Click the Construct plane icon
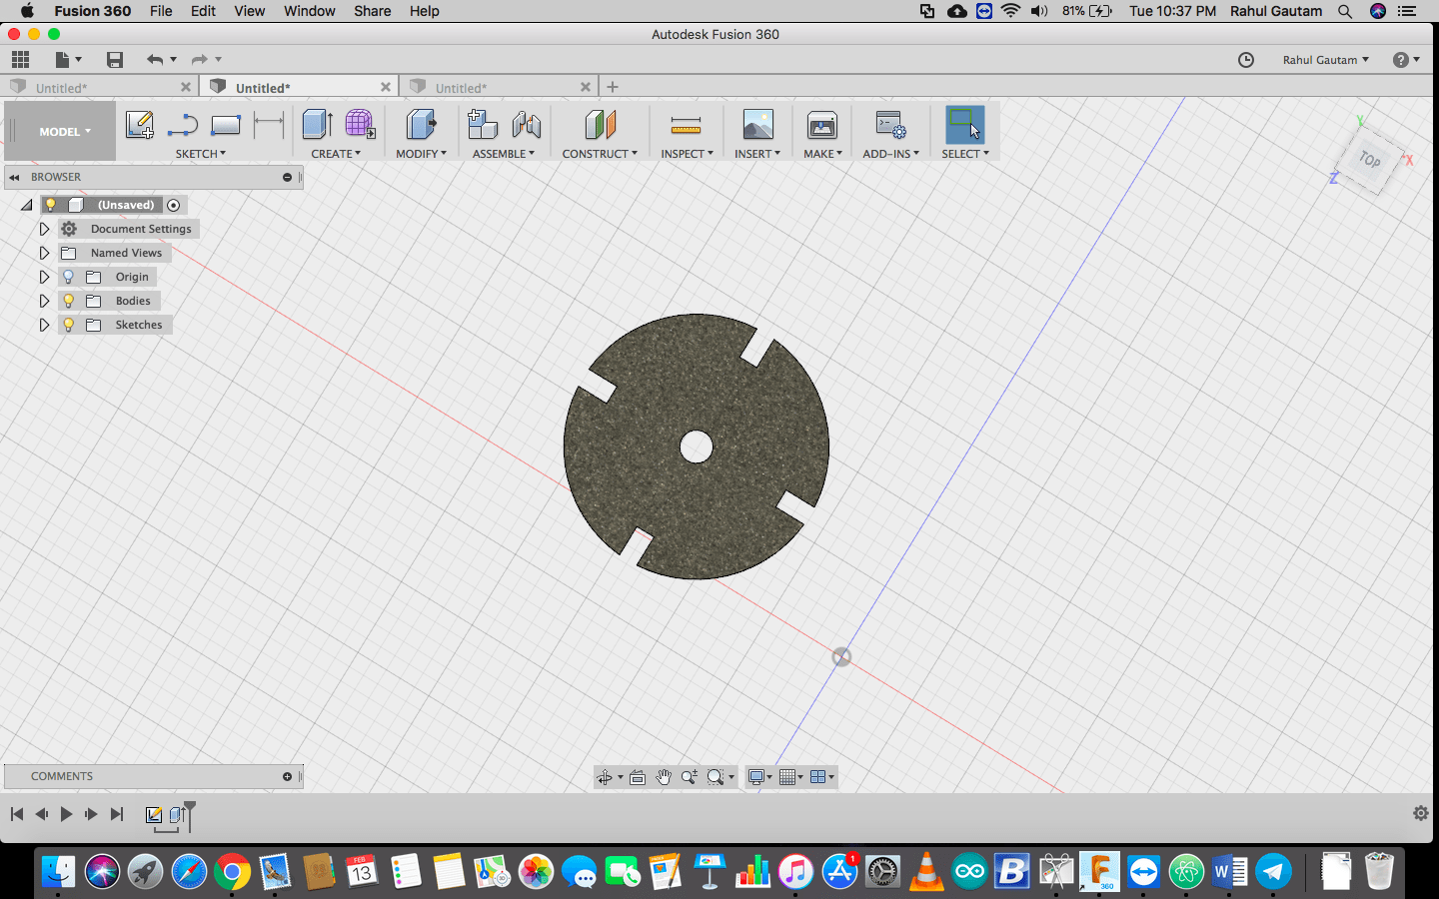The image size is (1439, 899). coord(600,125)
